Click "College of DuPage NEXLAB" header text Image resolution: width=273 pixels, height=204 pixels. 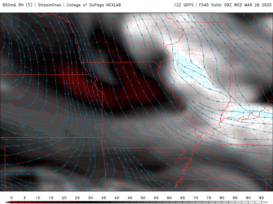click(94, 5)
